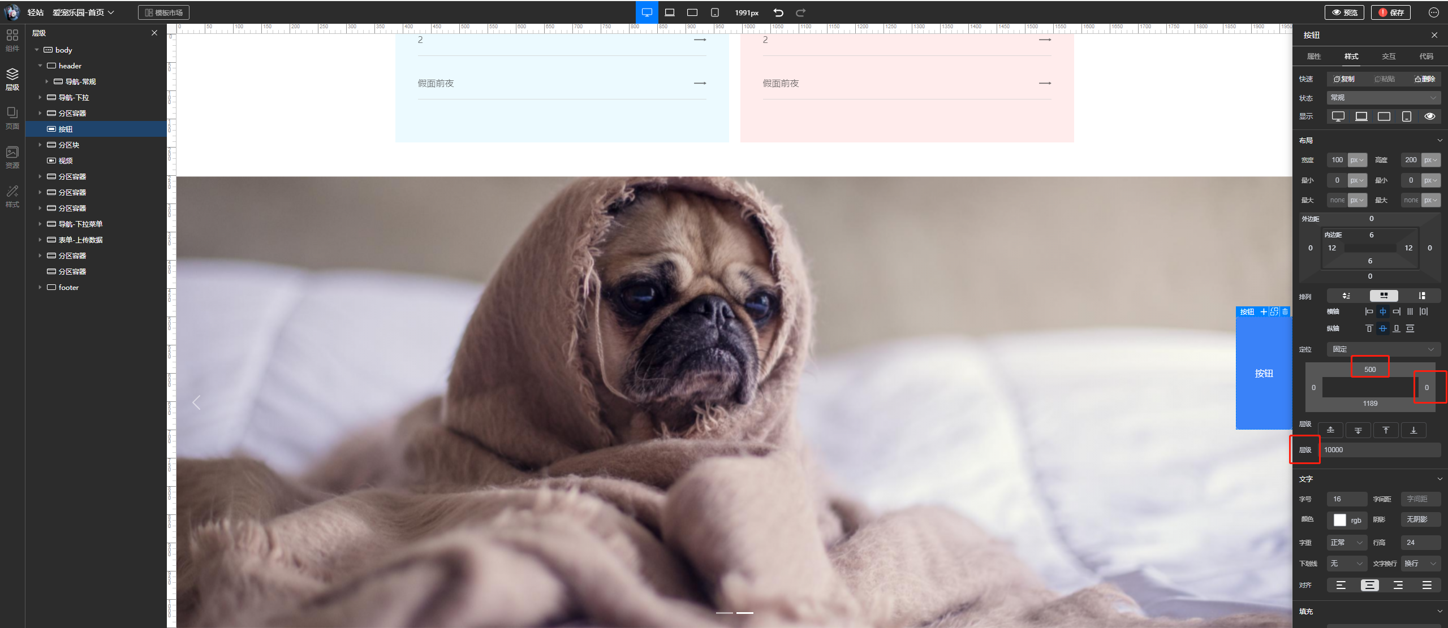Image resolution: width=1448 pixels, height=628 pixels.
Task: Click the 模板市场 button
Action: tap(163, 12)
